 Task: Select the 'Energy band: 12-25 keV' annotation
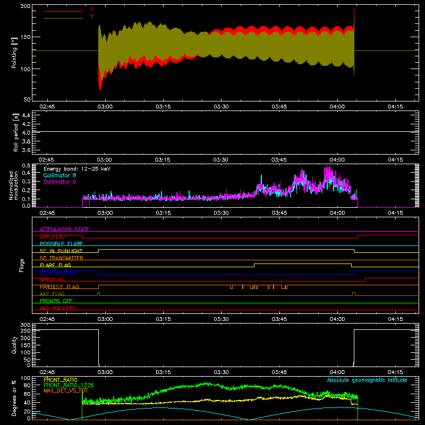pyautogui.click(x=77, y=169)
